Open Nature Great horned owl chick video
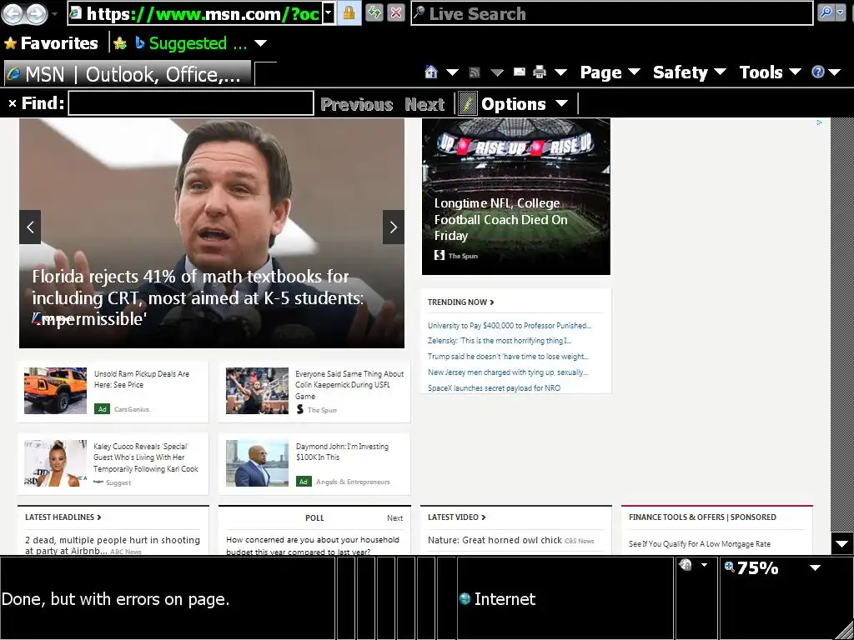Image resolution: width=854 pixels, height=640 pixels. 495,540
